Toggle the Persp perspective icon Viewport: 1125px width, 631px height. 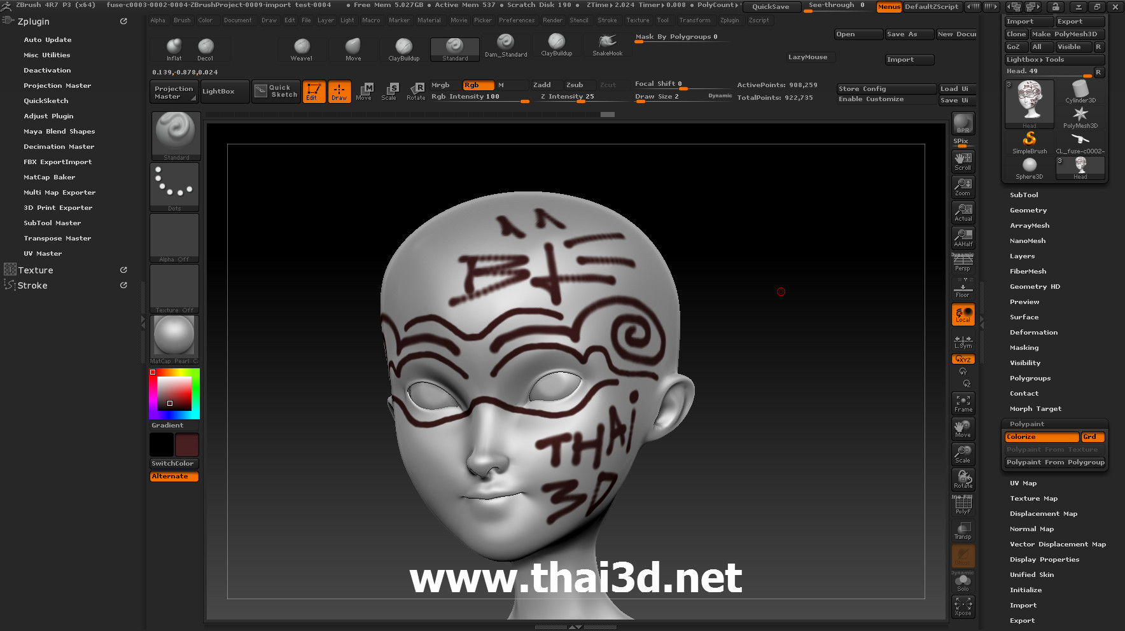(x=963, y=262)
